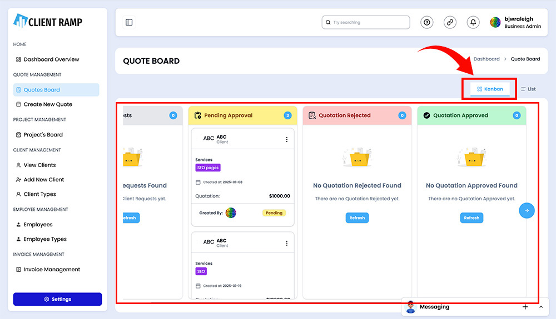The image size is (556, 319).
Task: Click the QUOTE BOARD page title
Action: click(151, 61)
